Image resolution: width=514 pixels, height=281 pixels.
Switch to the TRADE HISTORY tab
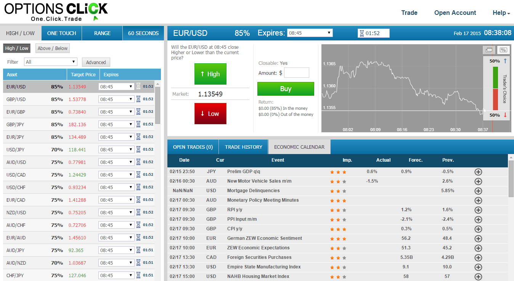tap(243, 147)
